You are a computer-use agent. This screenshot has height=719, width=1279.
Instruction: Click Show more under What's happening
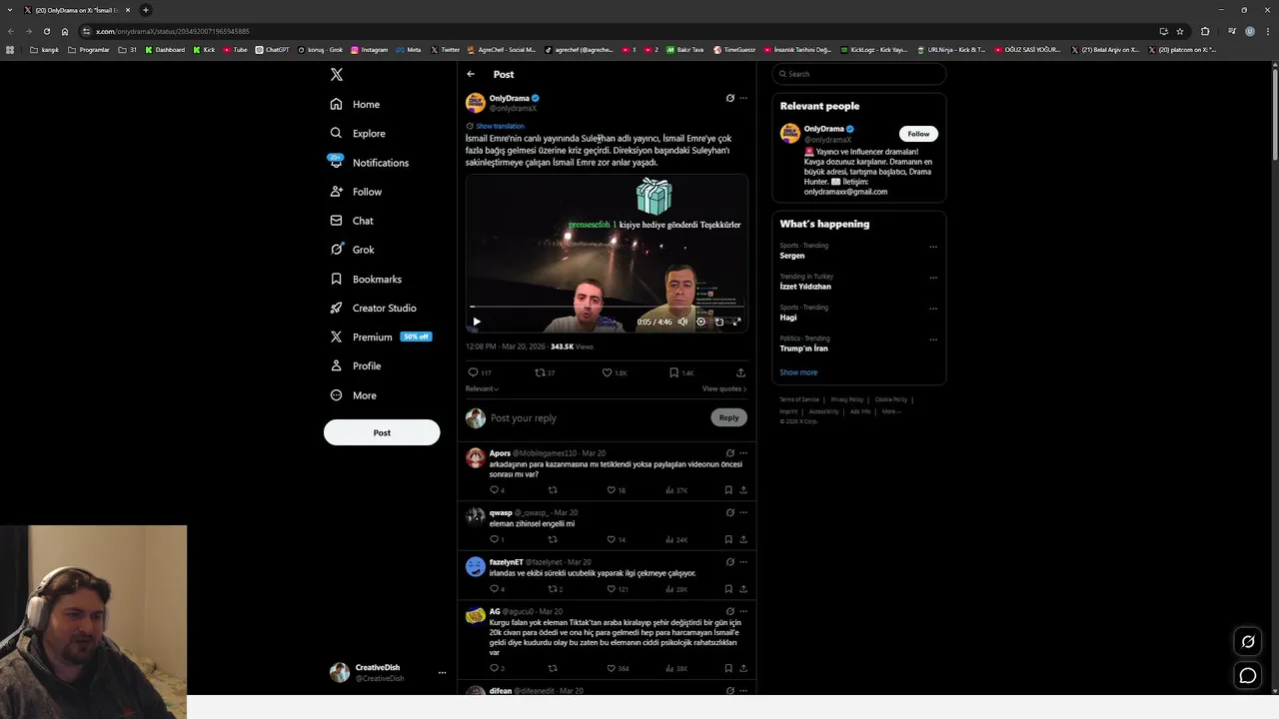click(x=798, y=372)
